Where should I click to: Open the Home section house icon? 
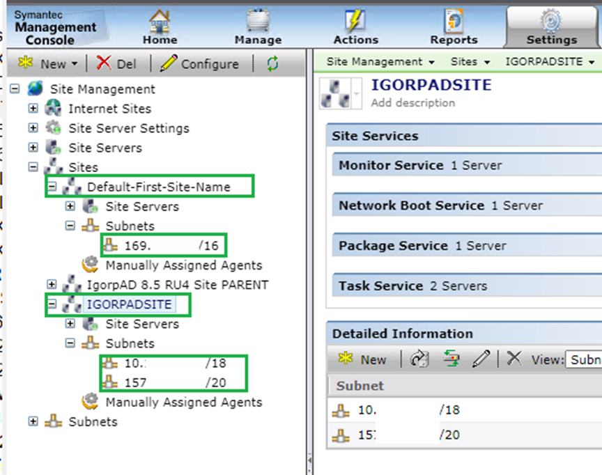(160, 21)
